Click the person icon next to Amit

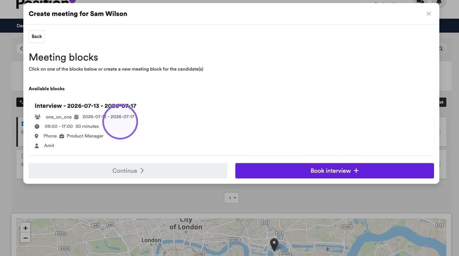point(37,146)
